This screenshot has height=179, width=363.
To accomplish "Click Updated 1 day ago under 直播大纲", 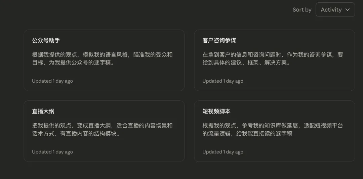I will click(52, 152).
